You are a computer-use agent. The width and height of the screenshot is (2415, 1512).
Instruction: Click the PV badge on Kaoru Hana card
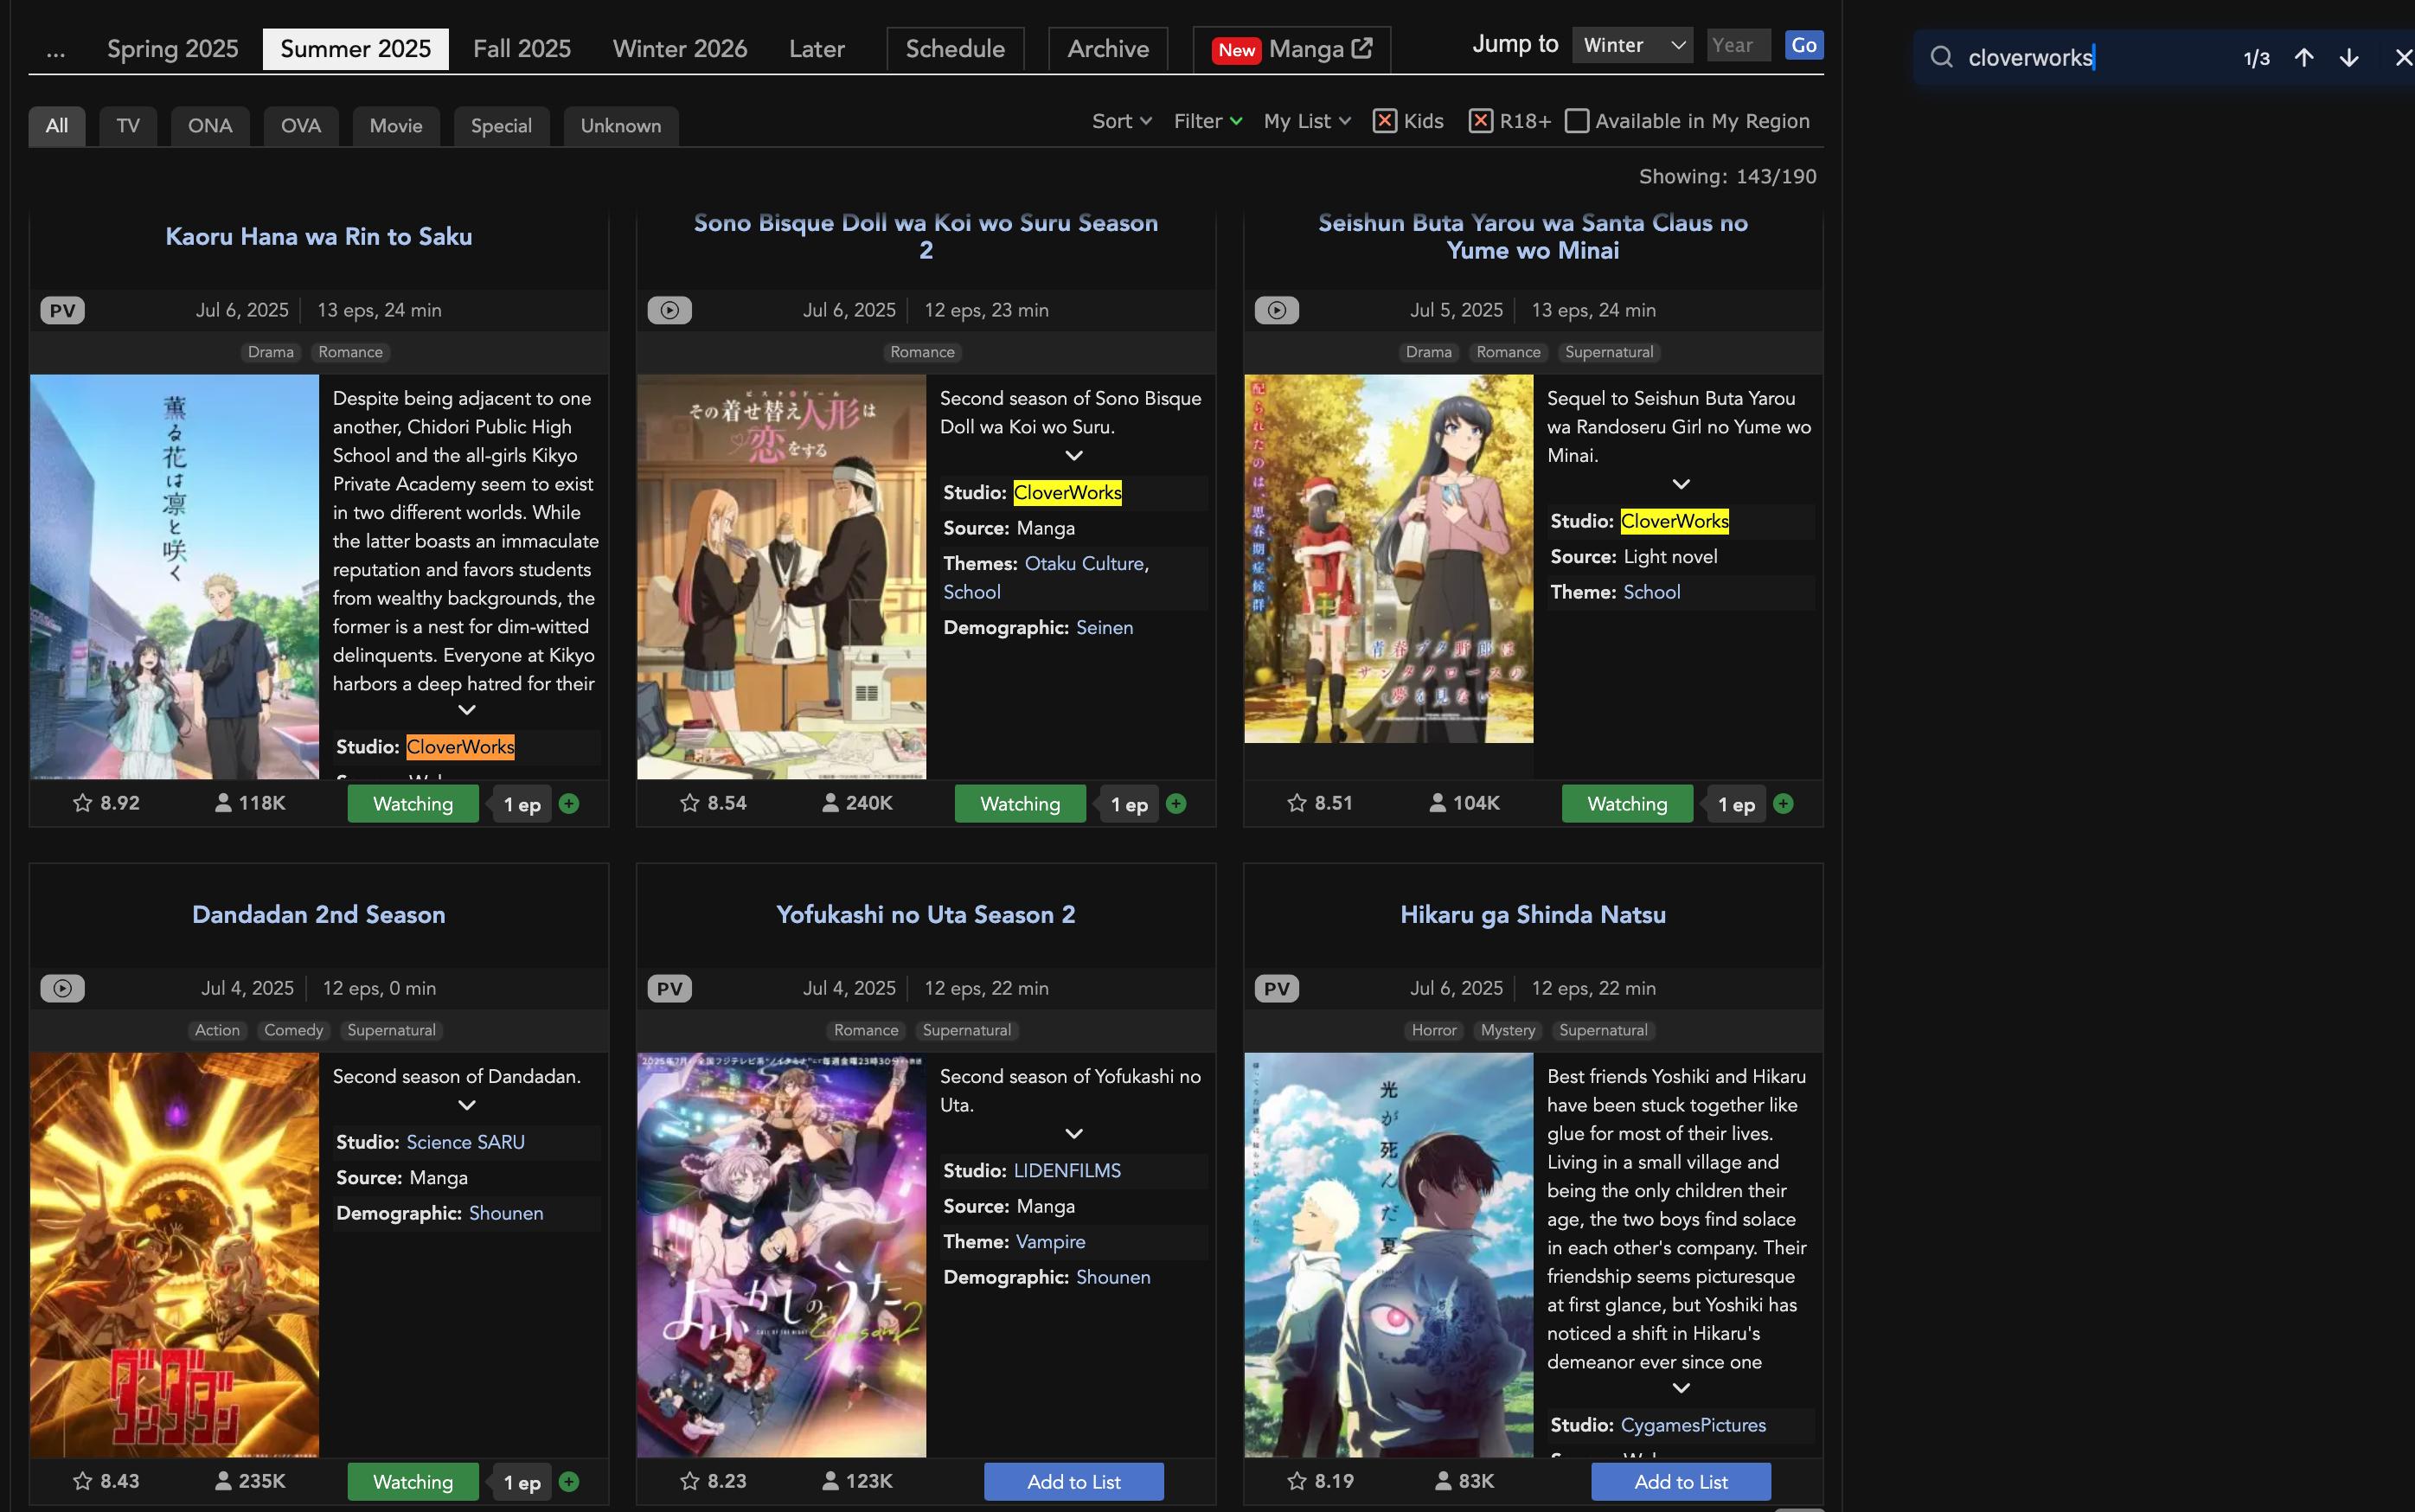pos(62,310)
